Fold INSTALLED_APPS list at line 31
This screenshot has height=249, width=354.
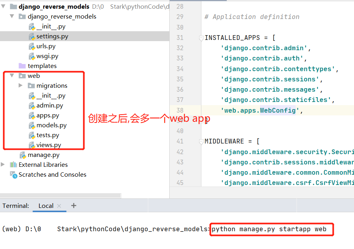(201, 38)
